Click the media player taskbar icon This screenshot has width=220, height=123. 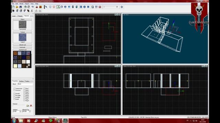(29, 121)
